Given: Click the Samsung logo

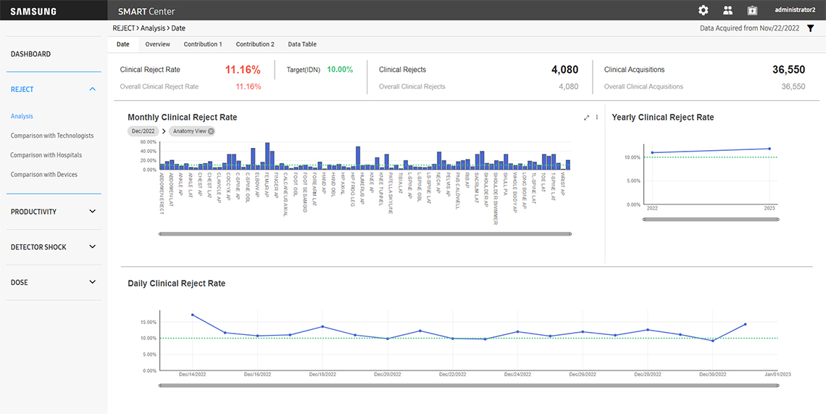Looking at the screenshot, I should pyautogui.click(x=33, y=11).
